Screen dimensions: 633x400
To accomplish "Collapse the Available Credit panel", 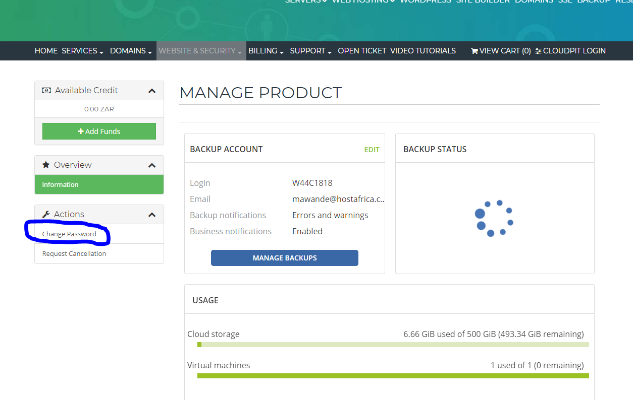I will pos(152,91).
